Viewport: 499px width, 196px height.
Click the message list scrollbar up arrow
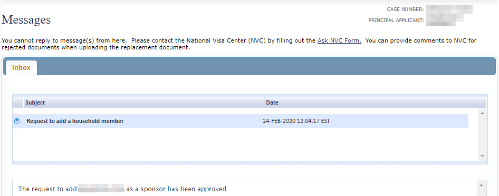(x=482, y=113)
